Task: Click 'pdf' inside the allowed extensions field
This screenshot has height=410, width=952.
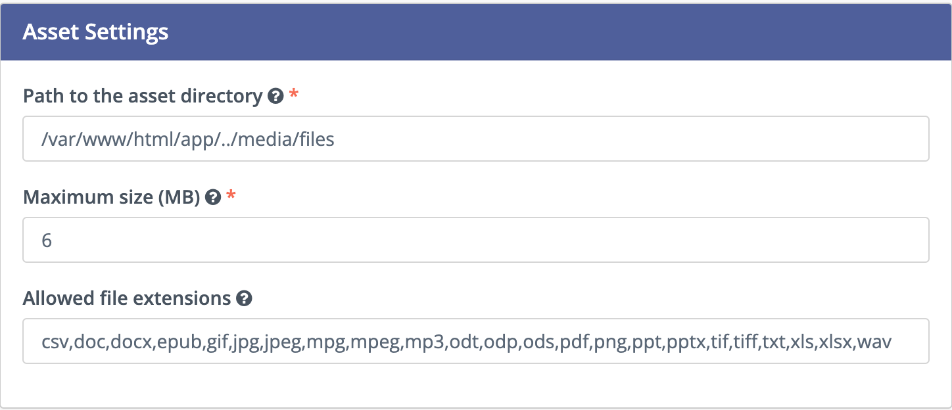Action: pos(575,342)
